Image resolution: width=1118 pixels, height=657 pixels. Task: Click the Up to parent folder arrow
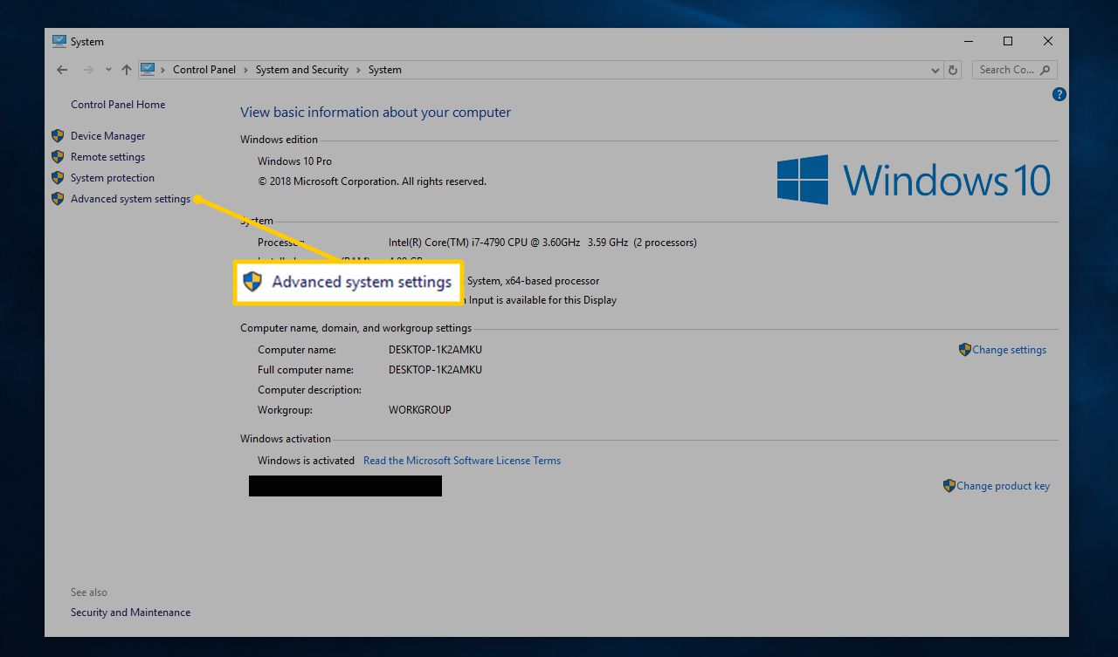point(127,70)
